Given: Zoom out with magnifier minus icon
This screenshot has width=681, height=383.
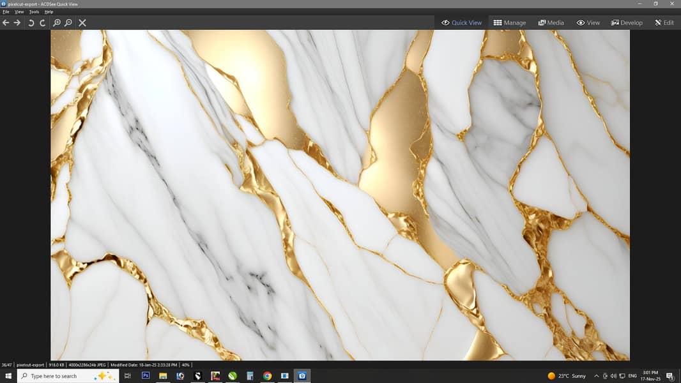Looking at the screenshot, I should click(x=68, y=22).
